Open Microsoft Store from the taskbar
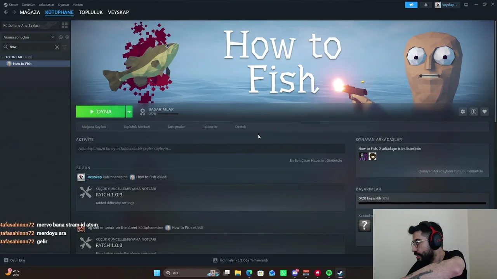The height and width of the screenshot is (279, 497). (x=261, y=273)
